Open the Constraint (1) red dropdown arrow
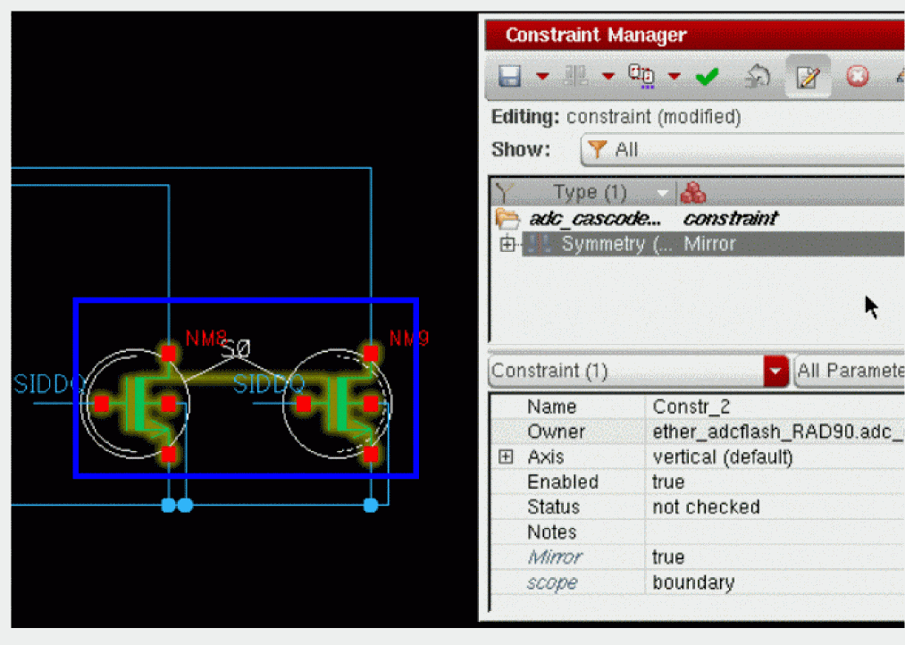 pos(775,371)
